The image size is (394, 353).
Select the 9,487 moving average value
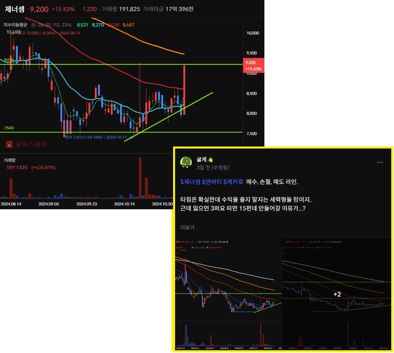tap(128, 25)
